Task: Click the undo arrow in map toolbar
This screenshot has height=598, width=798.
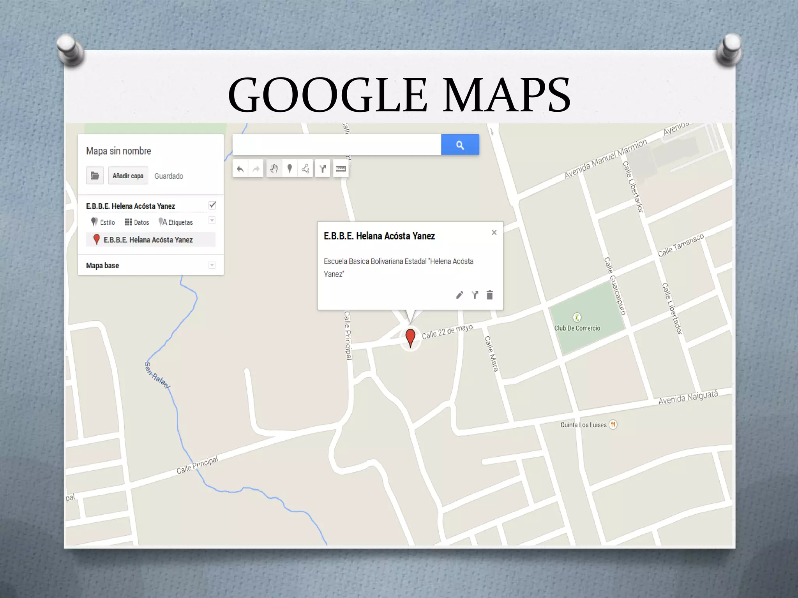Action: [240, 169]
